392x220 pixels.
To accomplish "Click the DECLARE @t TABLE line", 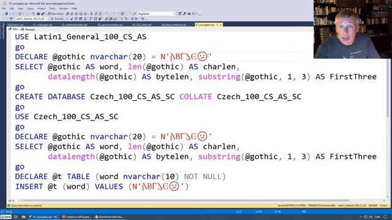I will coord(120,177).
